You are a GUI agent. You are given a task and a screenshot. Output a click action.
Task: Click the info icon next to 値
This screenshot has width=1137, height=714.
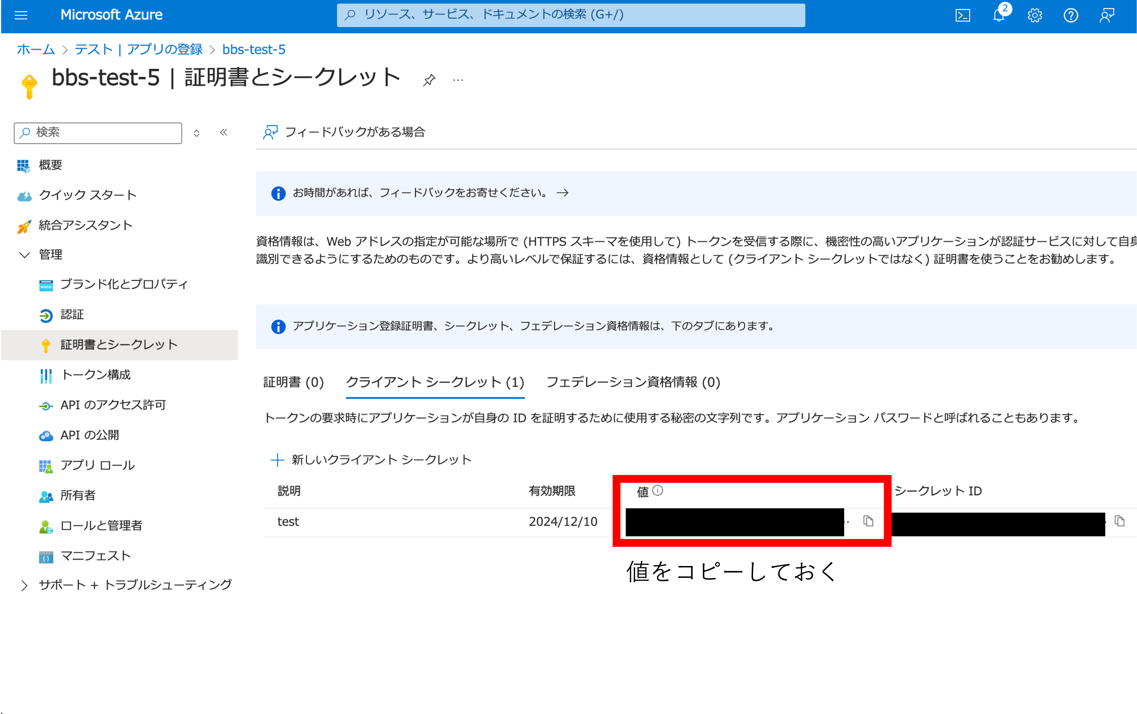click(x=657, y=491)
